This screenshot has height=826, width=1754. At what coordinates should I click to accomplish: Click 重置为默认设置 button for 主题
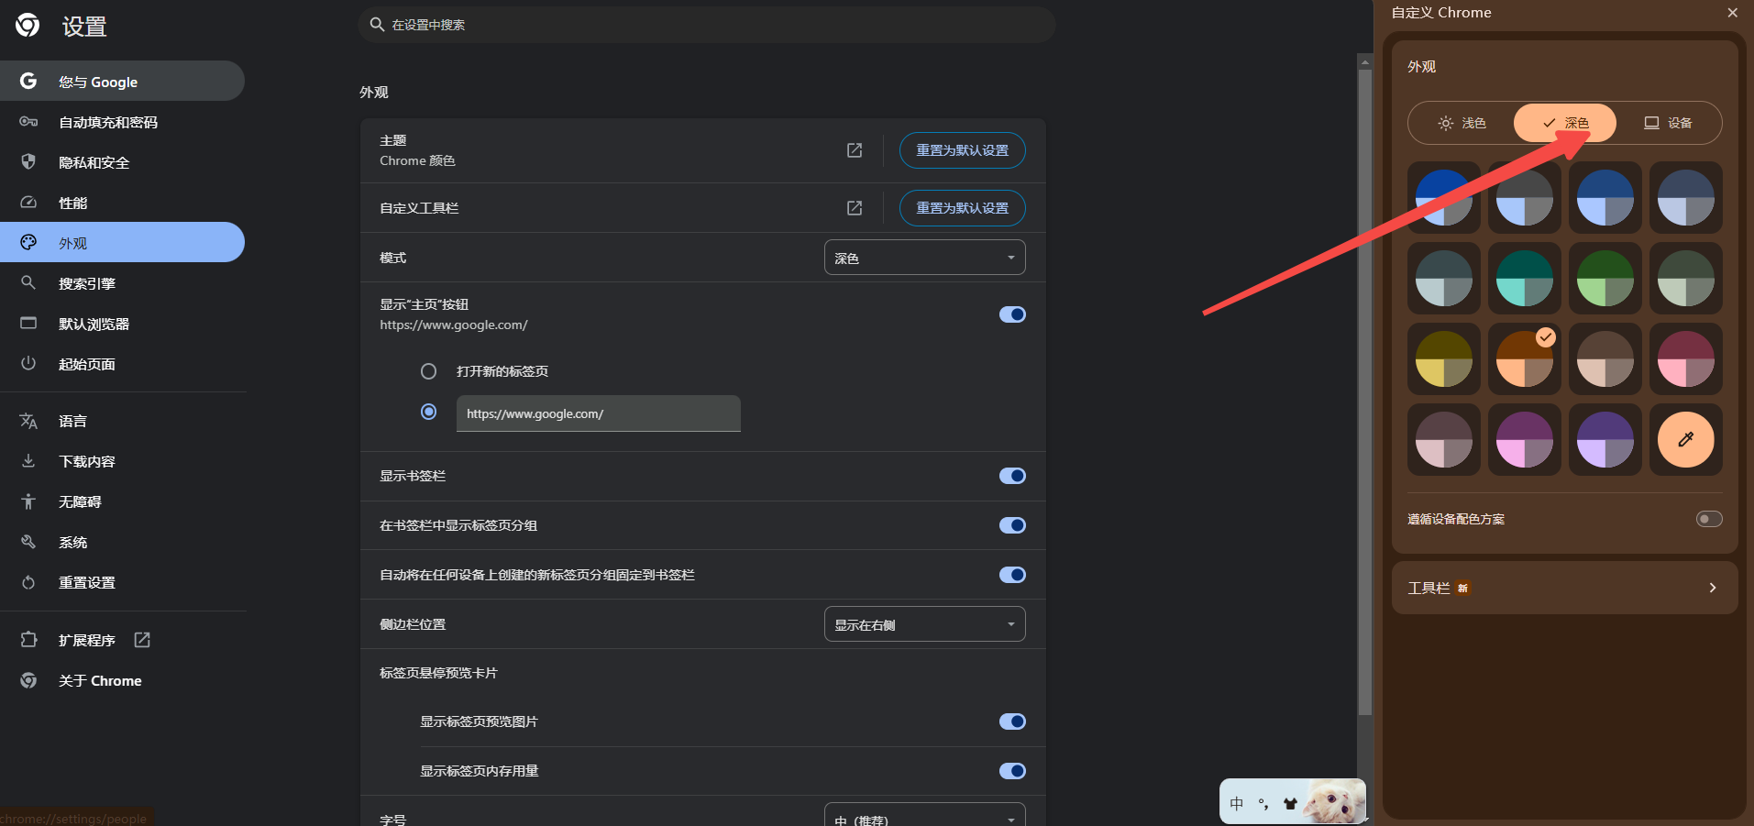click(x=962, y=150)
